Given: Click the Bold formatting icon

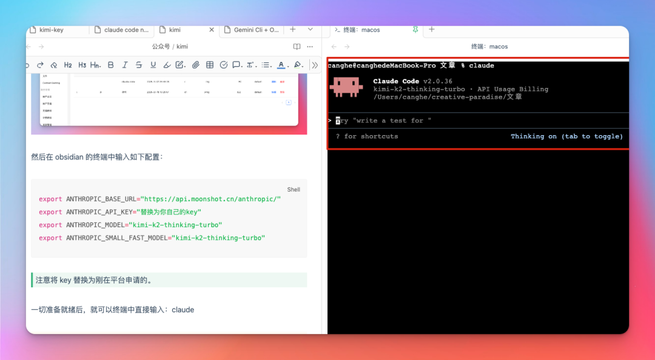Looking at the screenshot, I should pos(110,65).
